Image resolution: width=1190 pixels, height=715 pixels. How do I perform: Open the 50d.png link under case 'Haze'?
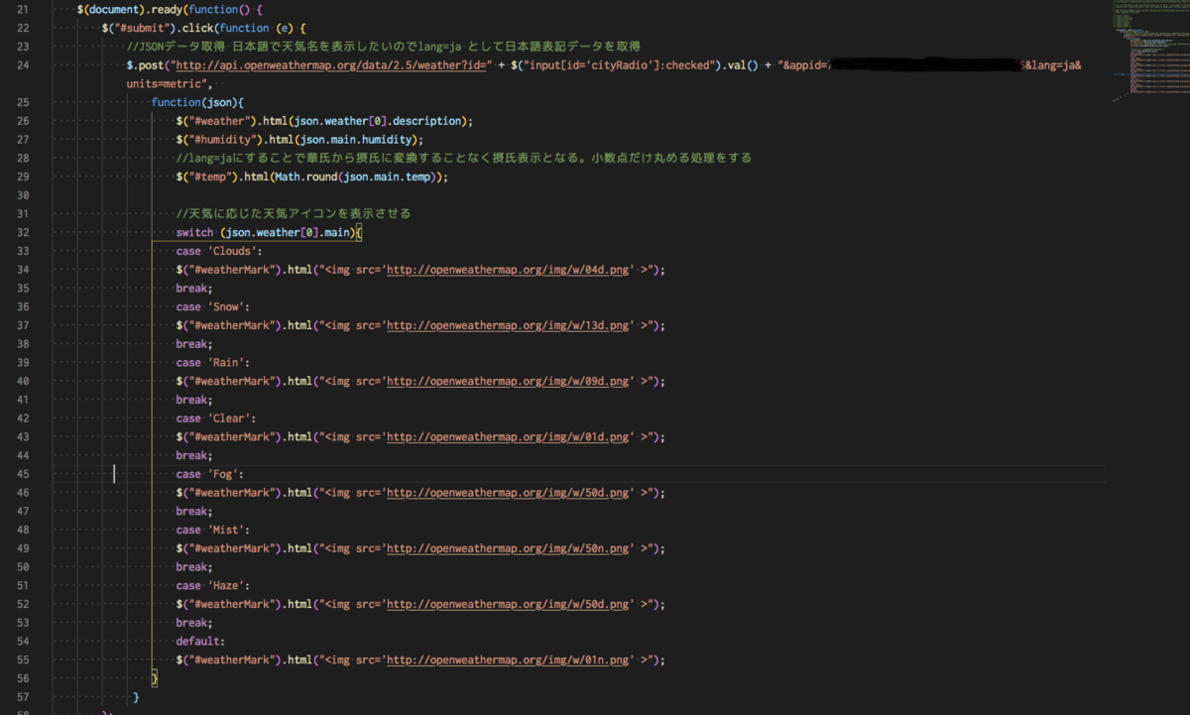509,604
